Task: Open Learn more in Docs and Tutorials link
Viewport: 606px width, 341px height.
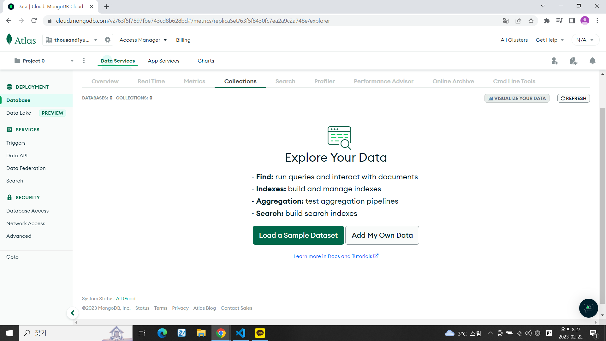Action: click(336, 256)
